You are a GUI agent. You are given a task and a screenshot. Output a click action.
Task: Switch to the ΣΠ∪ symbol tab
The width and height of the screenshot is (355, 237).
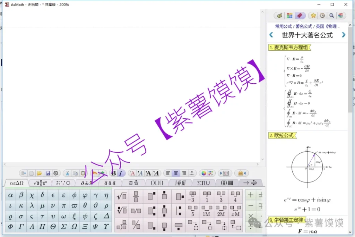(x=204, y=183)
